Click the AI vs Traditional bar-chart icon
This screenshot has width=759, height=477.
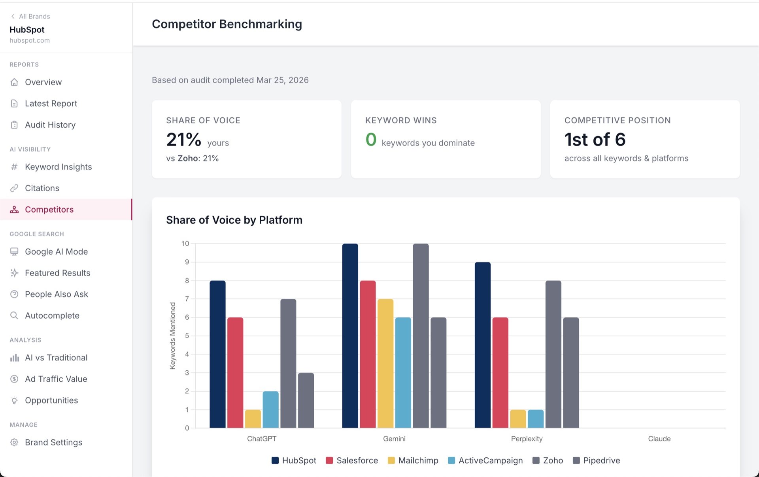tap(14, 358)
